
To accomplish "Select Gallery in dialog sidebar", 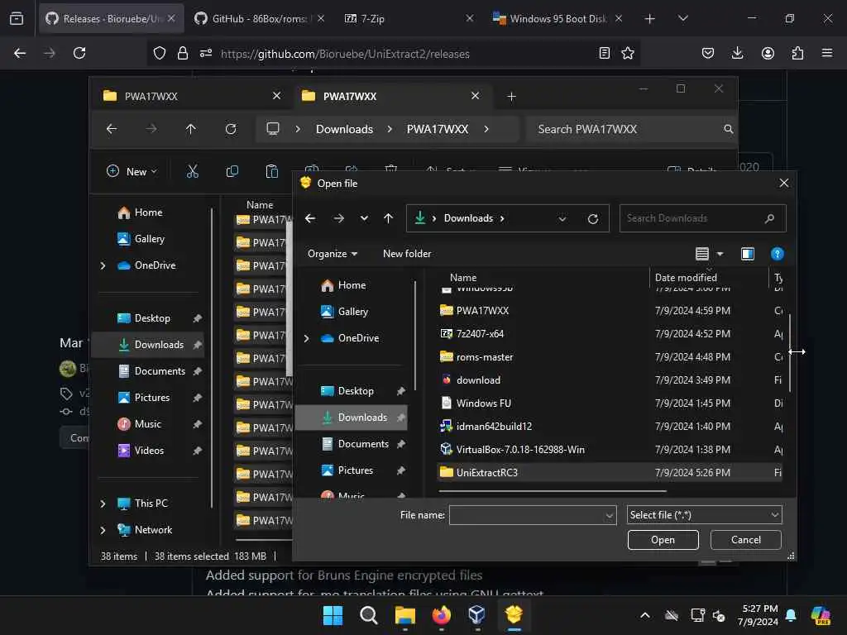I will pyautogui.click(x=351, y=312).
